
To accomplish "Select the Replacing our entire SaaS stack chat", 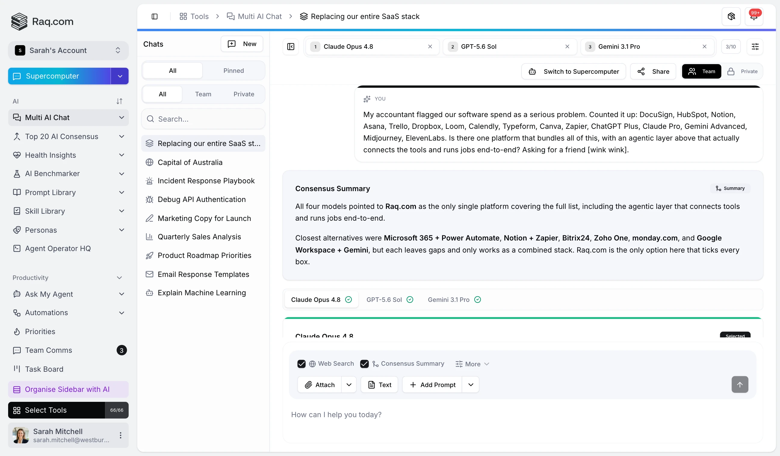I will click(x=203, y=143).
